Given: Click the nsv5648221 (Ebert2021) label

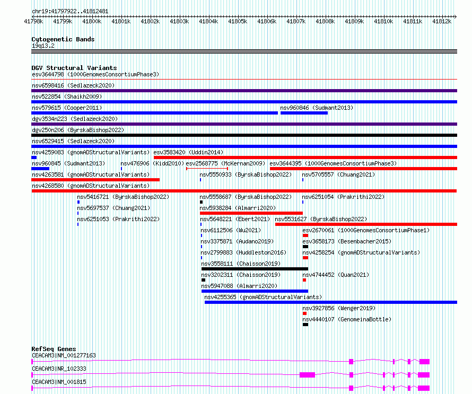Looking at the screenshot, I should pos(235,219).
